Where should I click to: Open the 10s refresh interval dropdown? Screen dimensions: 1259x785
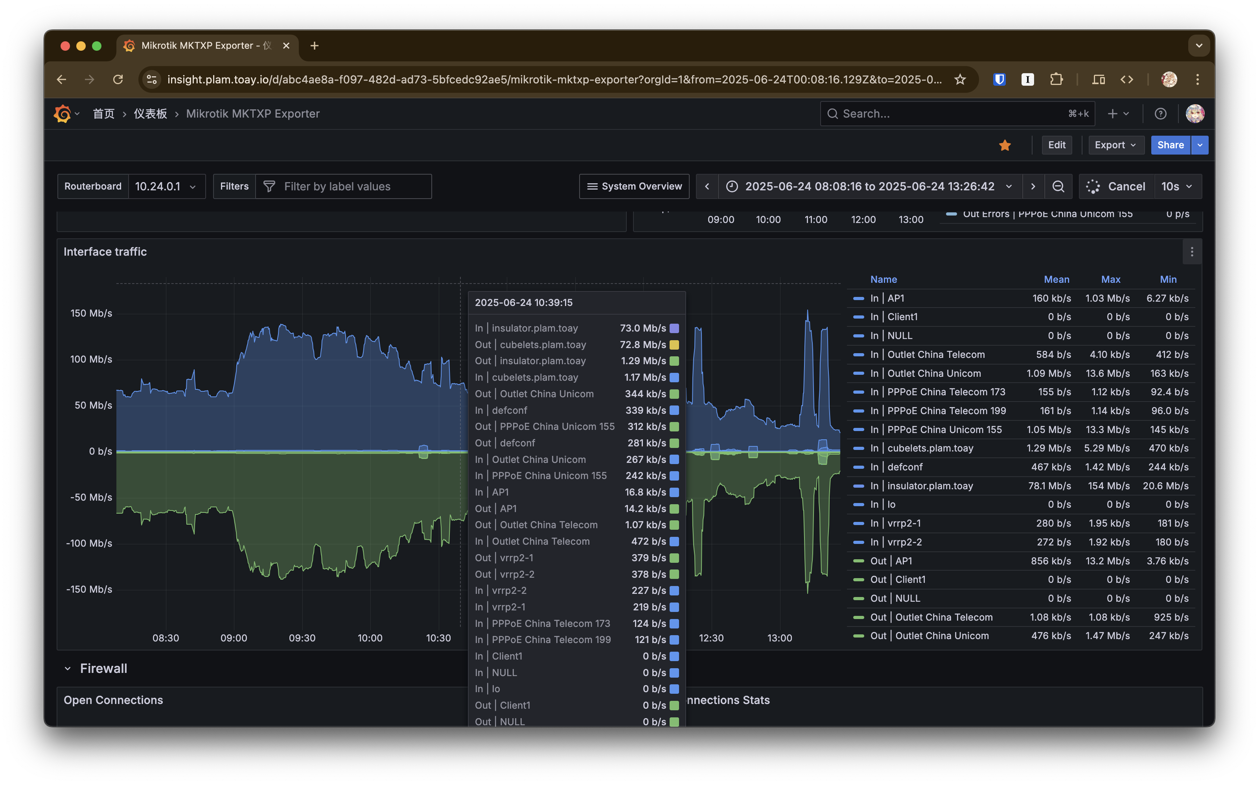pyautogui.click(x=1177, y=186)
